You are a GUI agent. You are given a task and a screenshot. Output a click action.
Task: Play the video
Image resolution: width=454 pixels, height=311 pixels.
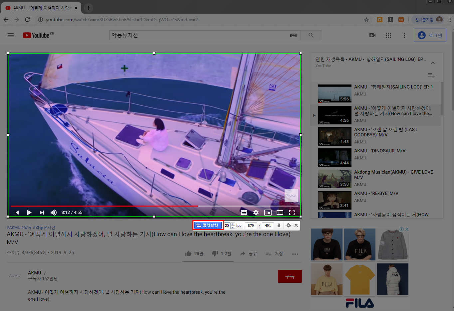(29, 213)
